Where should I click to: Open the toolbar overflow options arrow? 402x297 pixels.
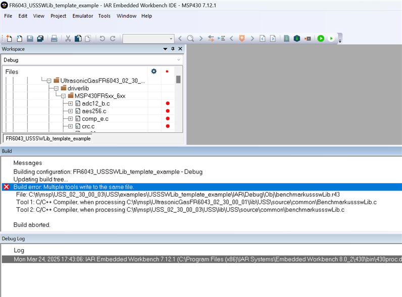tap(340, 41)
